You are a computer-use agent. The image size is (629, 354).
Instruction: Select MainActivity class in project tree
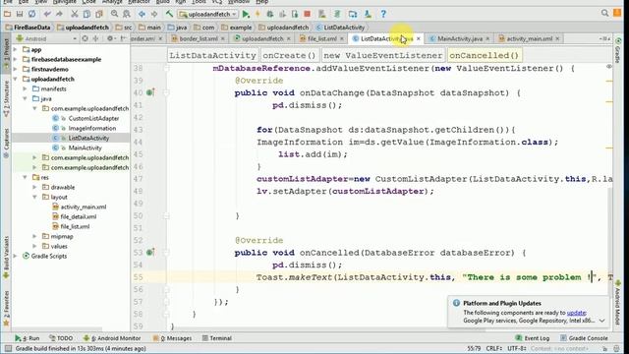pos(85,147)
